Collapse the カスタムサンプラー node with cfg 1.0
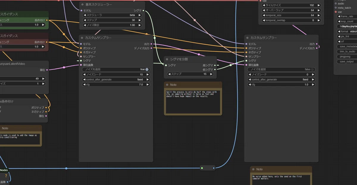Screen dimensions: 357x185 pos(248,38)
